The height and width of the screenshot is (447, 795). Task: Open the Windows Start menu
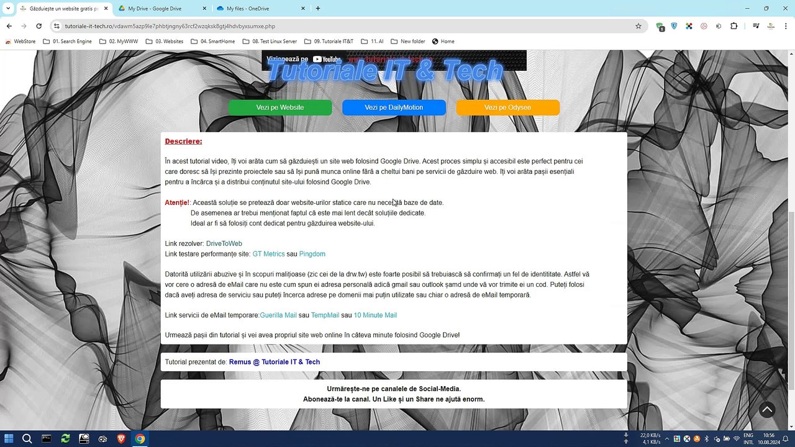pyautogui.click(x=9, y=439)
